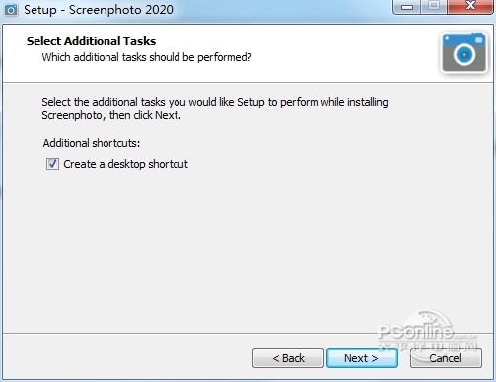Proceed by clicking Next
Screen dimensions: 496x382
pos(362,358)
